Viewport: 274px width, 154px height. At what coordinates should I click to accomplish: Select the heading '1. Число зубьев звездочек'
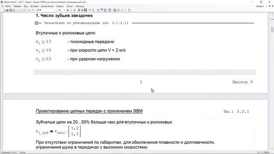64,15
